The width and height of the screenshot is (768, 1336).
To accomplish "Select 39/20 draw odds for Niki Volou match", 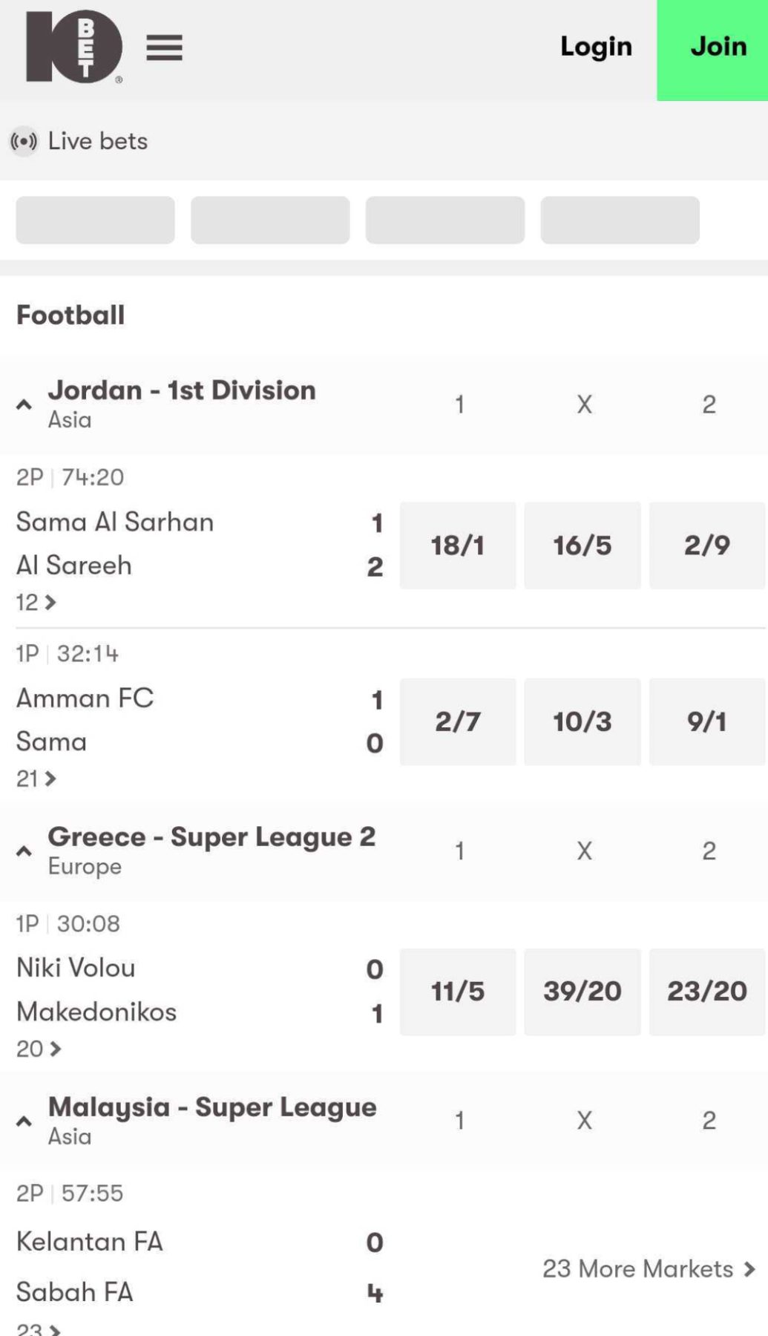I will (x=582, y=992).
